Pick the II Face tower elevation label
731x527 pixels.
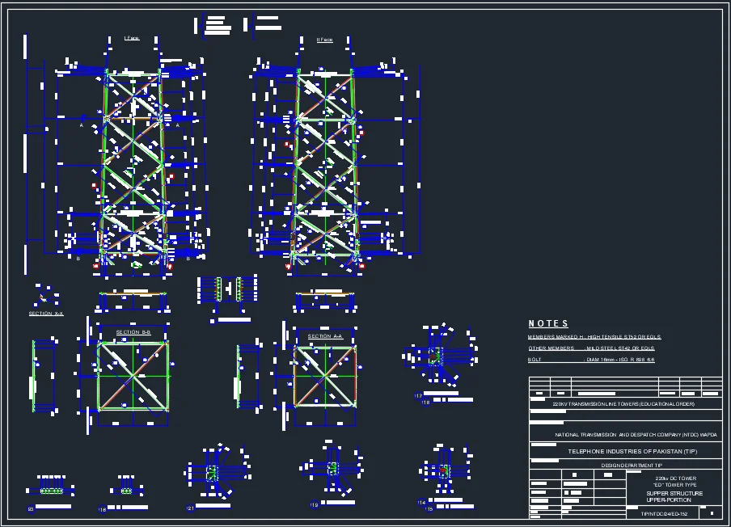(324, 40)
